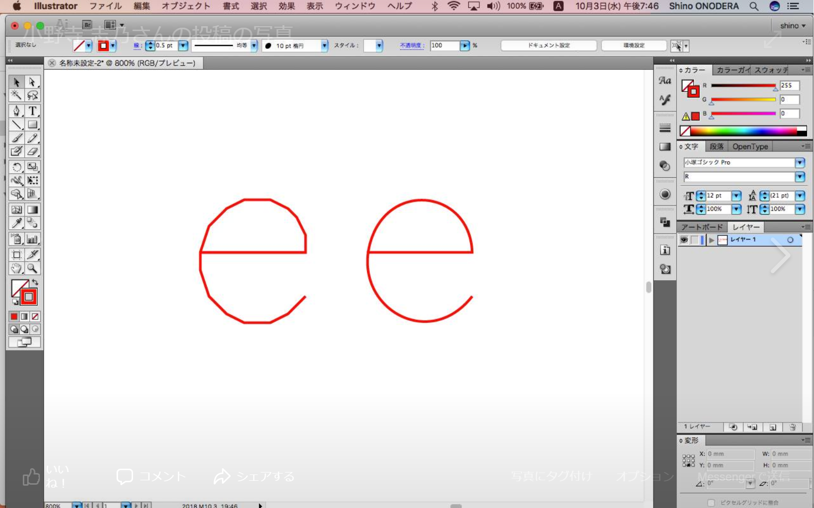814x508 pixels.
Task: Switch to Draw Inside mode
Action: 35,329
